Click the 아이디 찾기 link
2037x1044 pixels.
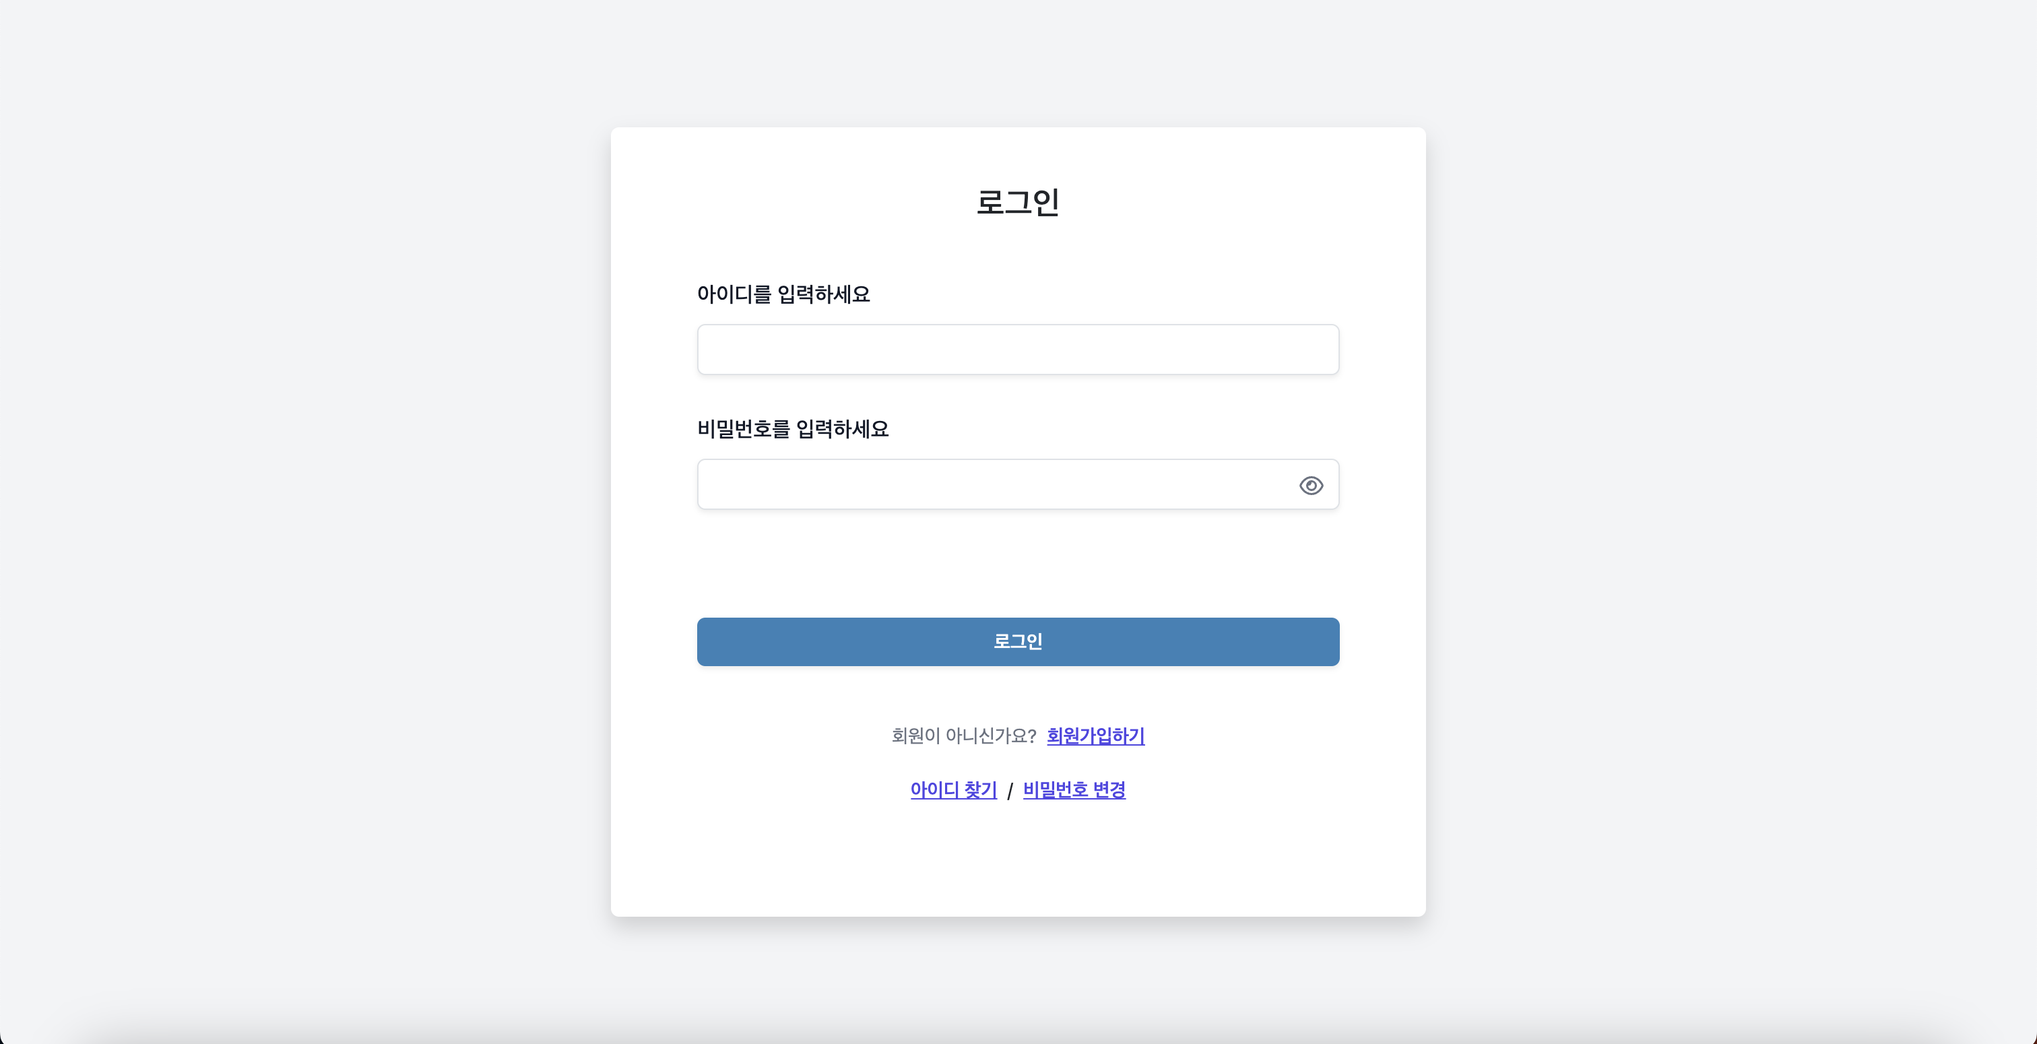click(953, 790)
